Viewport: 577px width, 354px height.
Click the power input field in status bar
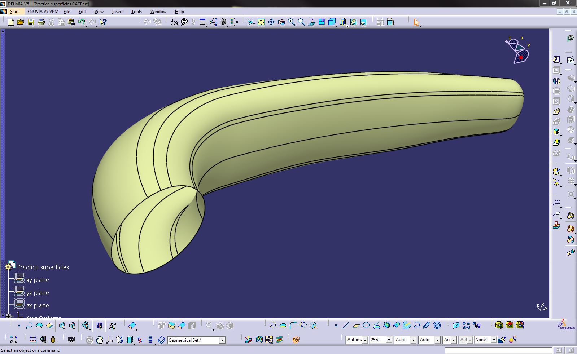pos(498,350)
